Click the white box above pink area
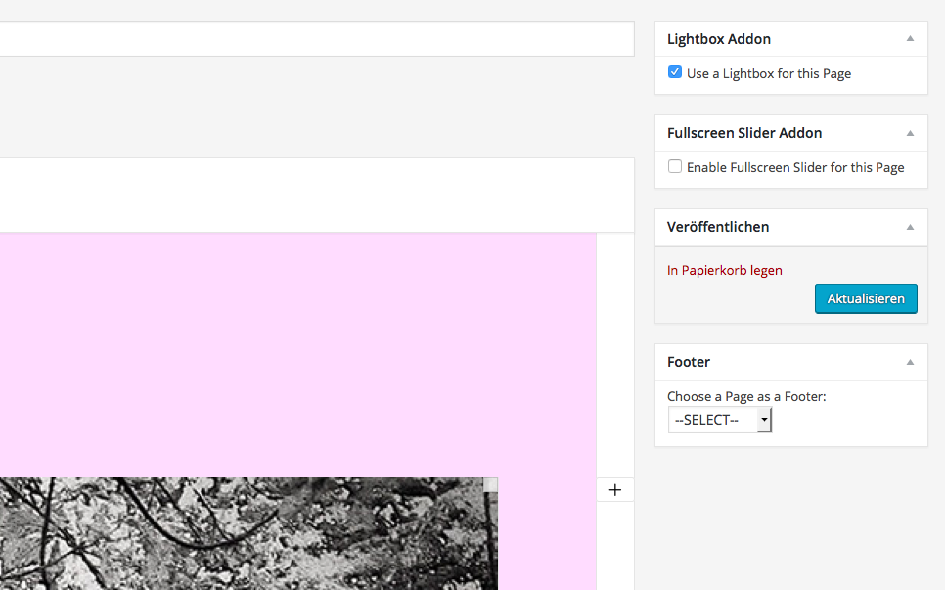The image size is (945, 590). (313, 194)
